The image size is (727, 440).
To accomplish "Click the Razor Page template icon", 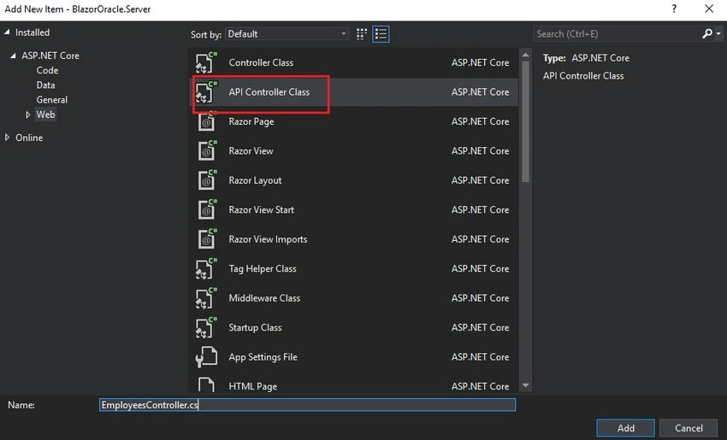I will click(x=206, y=121).
